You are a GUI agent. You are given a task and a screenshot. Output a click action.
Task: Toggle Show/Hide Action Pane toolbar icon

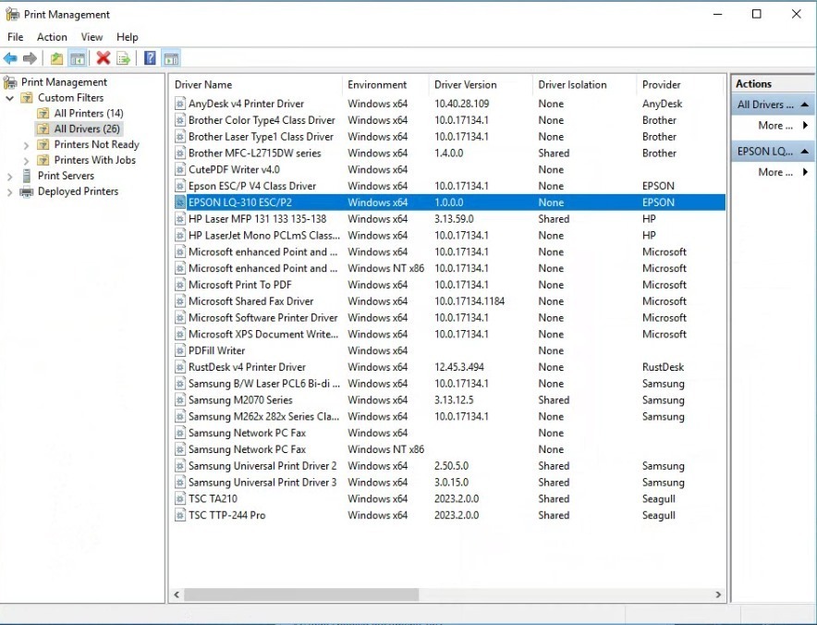[171, 58]
